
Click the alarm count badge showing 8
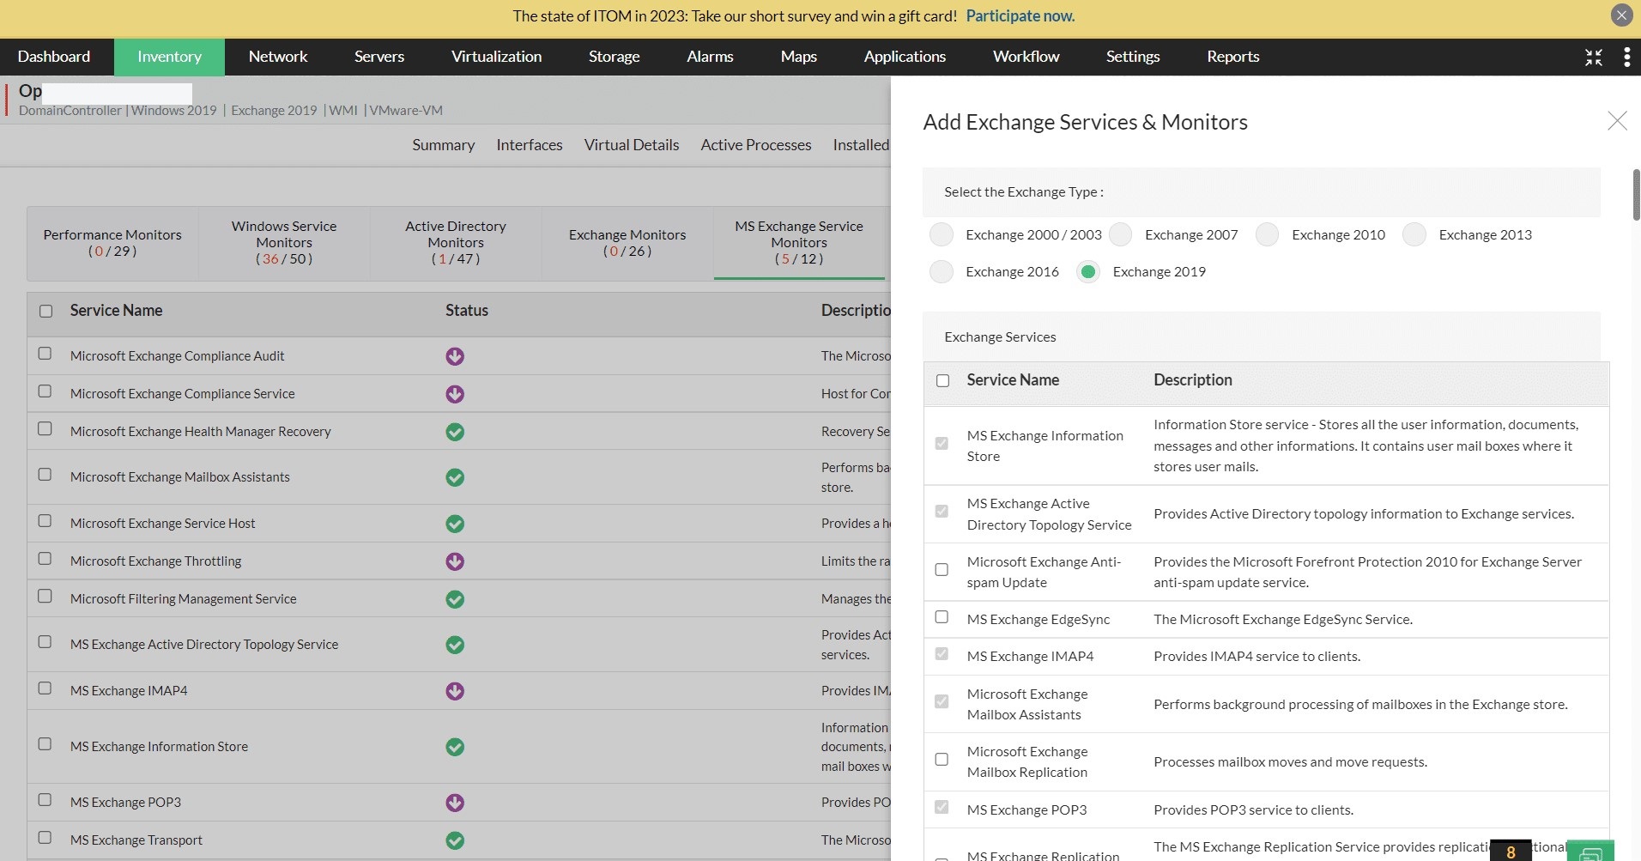(x=1511, y=851)
